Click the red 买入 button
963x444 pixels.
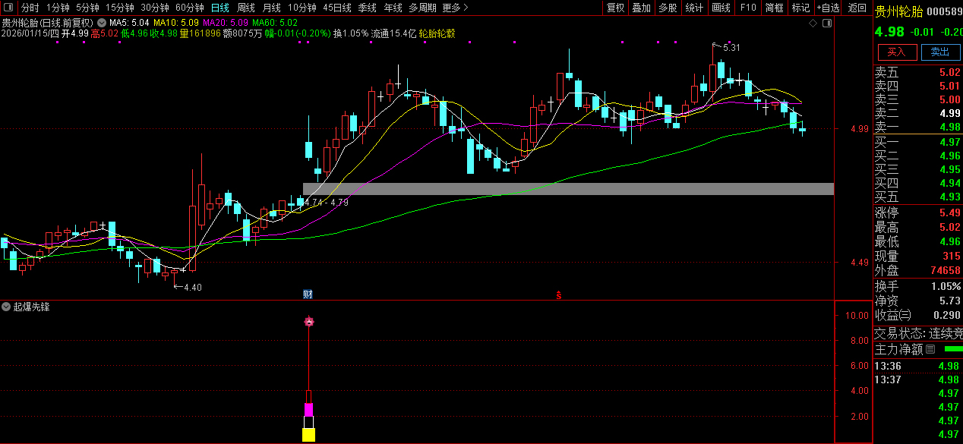[897, 52]
